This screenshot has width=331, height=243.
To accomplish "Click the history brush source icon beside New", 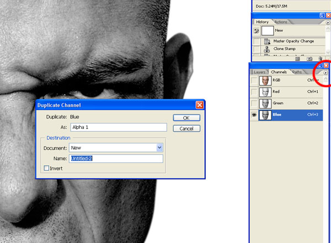I will (256, 31).
